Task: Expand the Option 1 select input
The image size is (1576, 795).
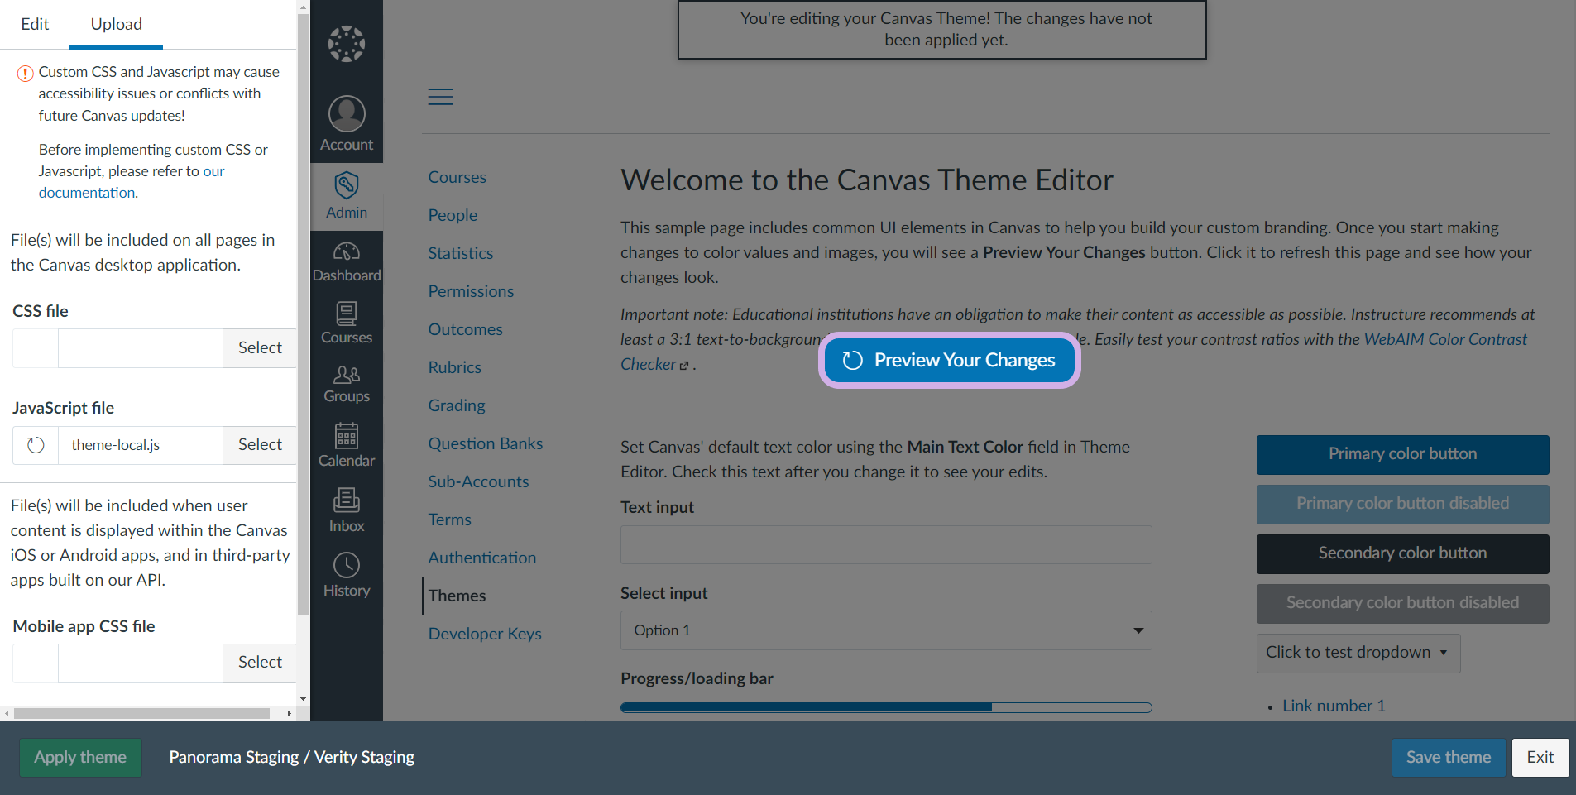Action: pos(886,630)
